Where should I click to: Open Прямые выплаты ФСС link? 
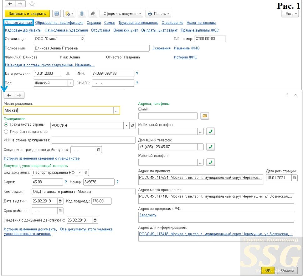200,30
